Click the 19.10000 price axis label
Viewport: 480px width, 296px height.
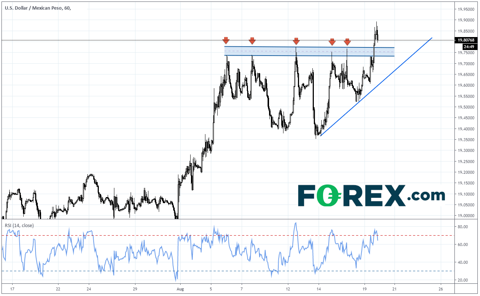[x=466, y=194]
